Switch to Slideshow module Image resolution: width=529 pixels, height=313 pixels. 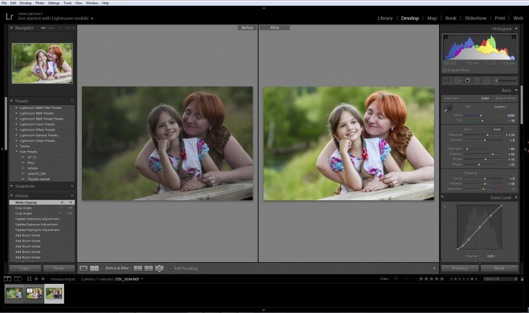(475, 18)
